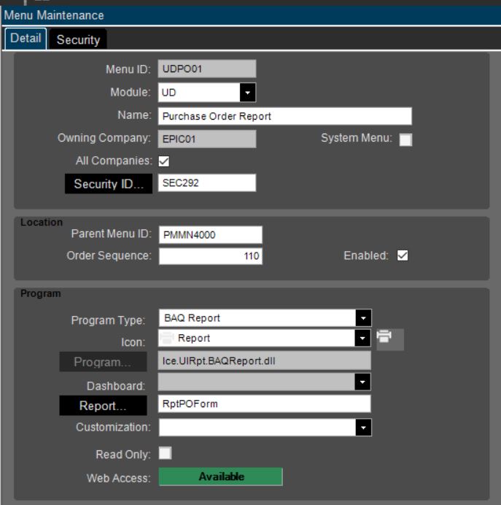Screen dimensions: 501x505
Task: Uncheck the All Companies checkbox
Action: click(164, 161)
